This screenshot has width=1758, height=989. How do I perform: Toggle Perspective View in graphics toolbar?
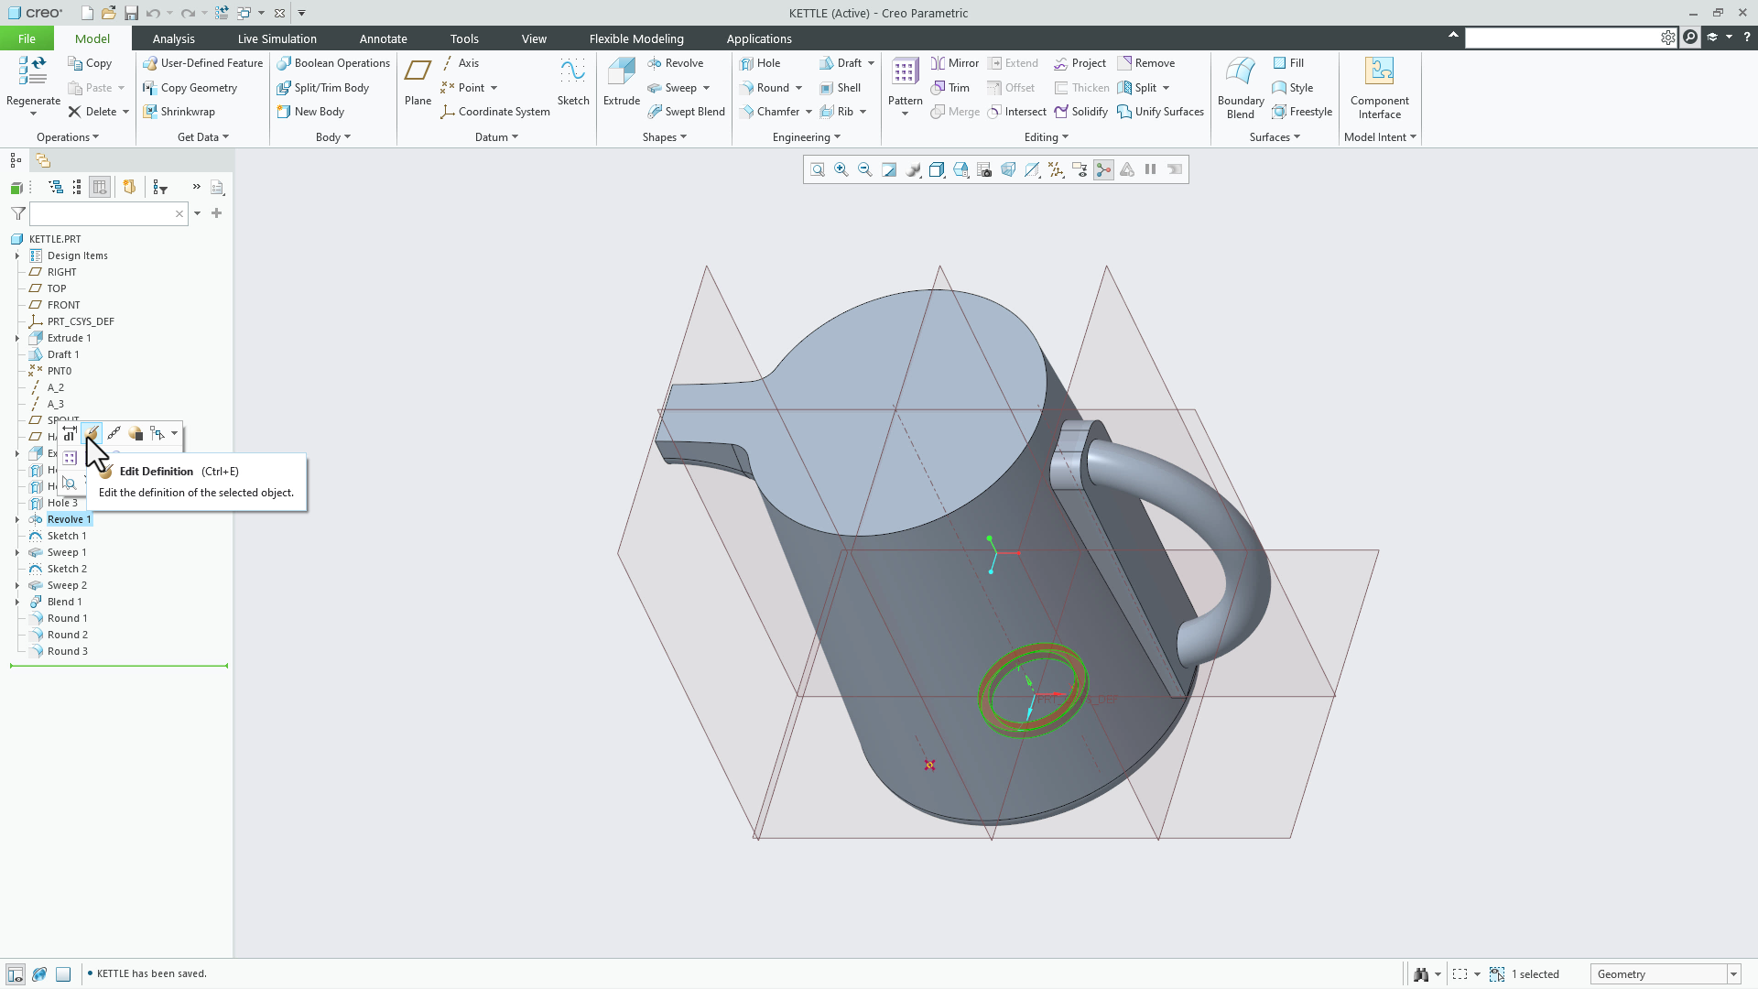1008,169
